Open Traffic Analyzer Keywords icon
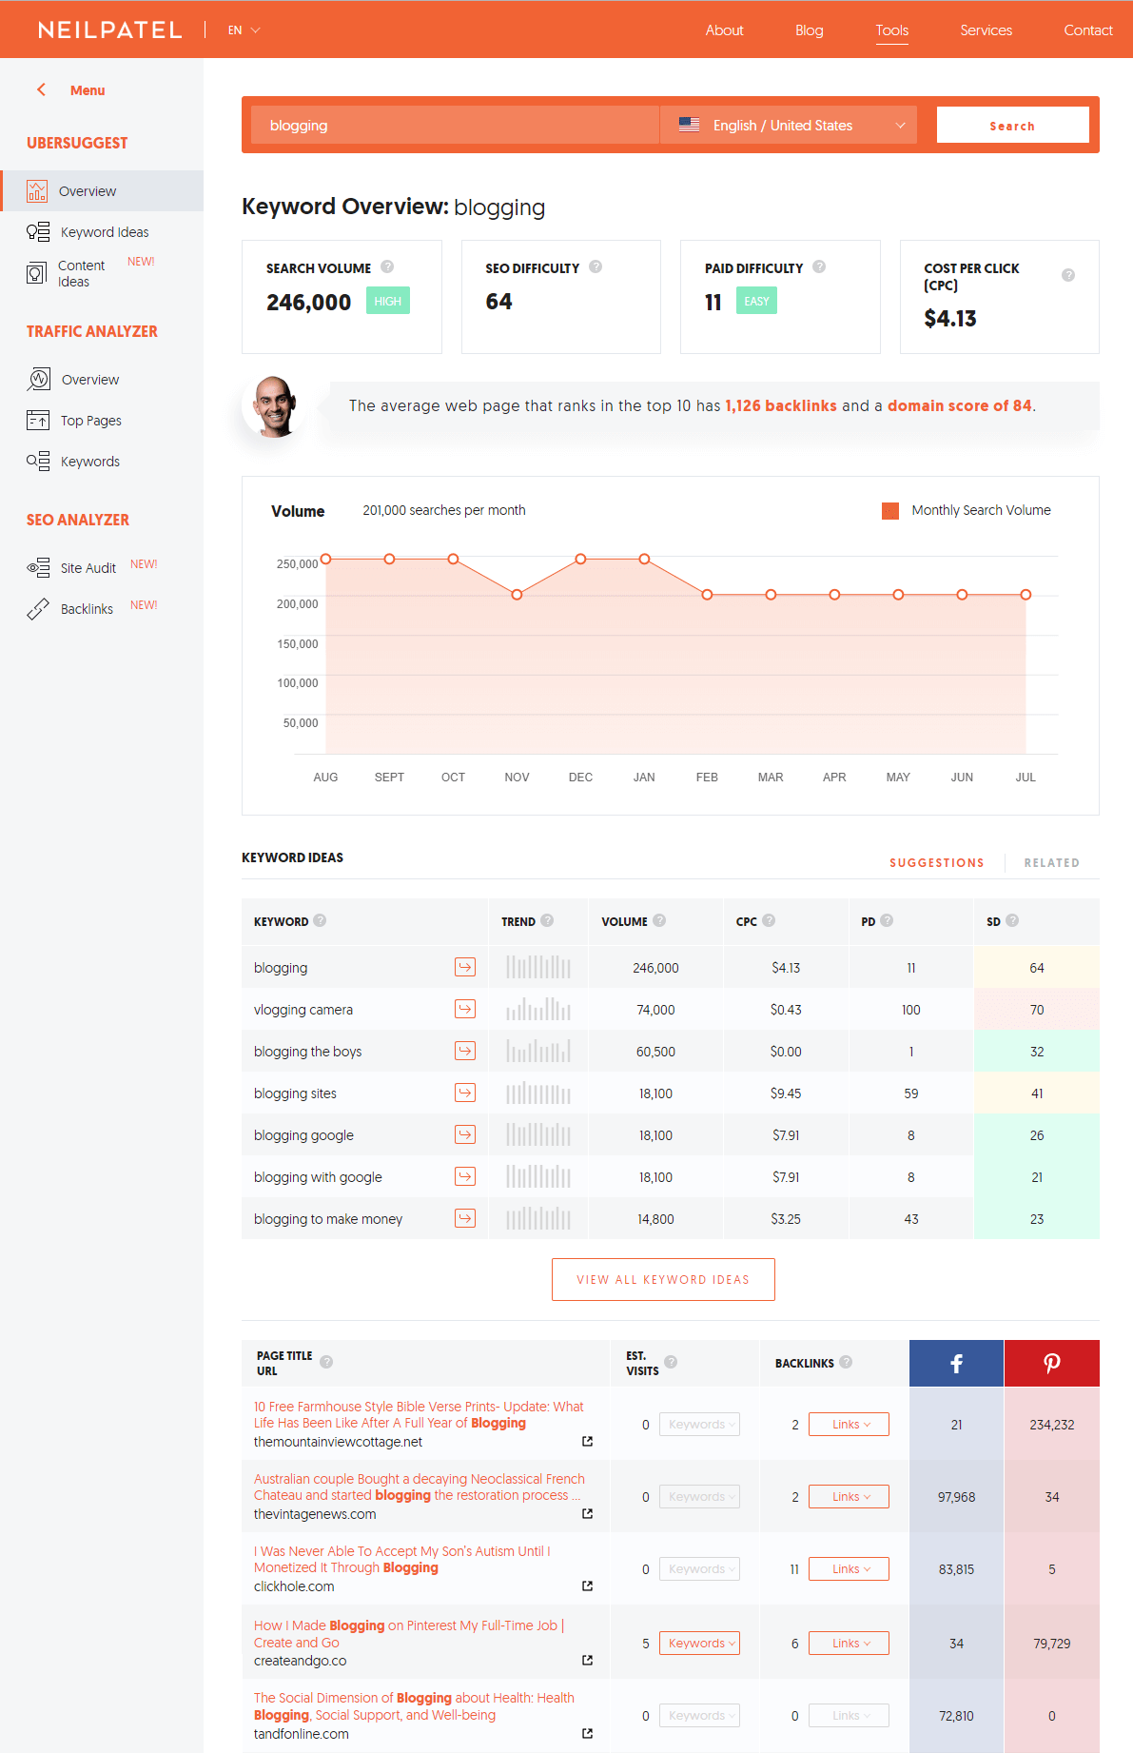Image resolution: width=1133 pixels, height=1753 pixels. pyautogui.click(x=38, y=462)
